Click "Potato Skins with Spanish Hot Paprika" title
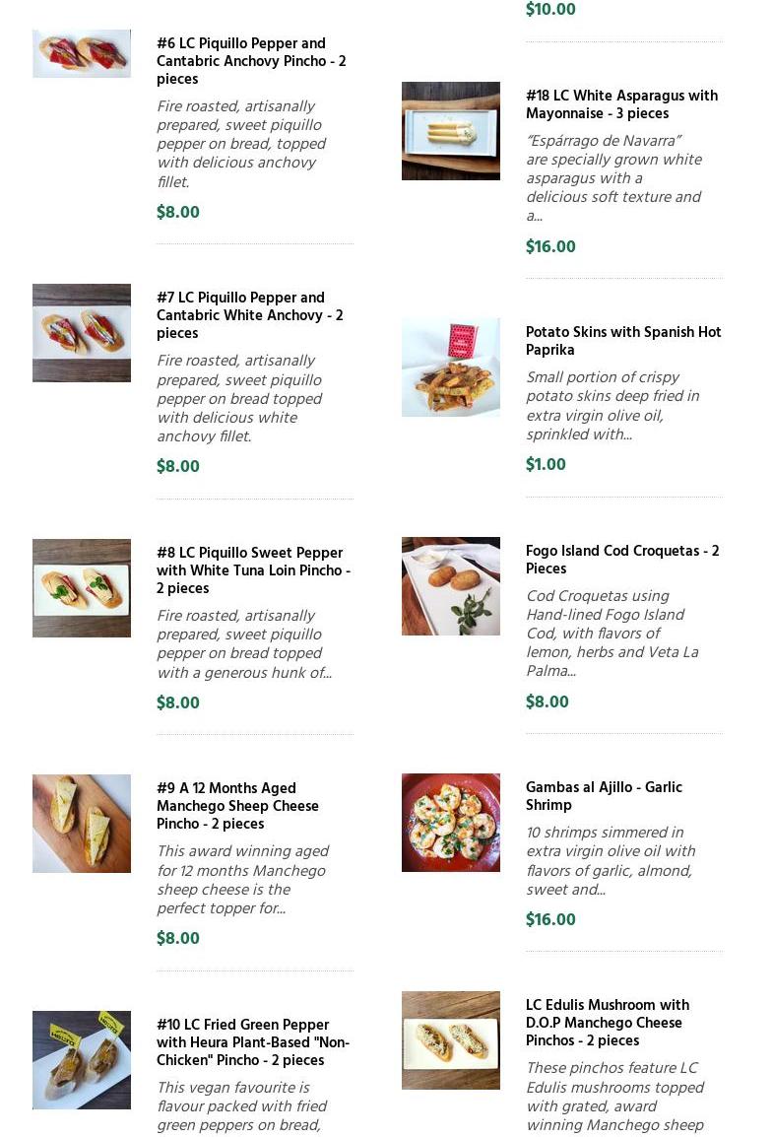 pyautogui.click(x=623, y=341)
